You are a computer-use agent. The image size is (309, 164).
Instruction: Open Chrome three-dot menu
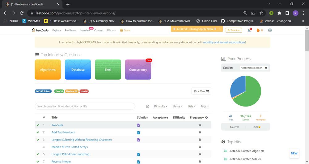[303, 13]
